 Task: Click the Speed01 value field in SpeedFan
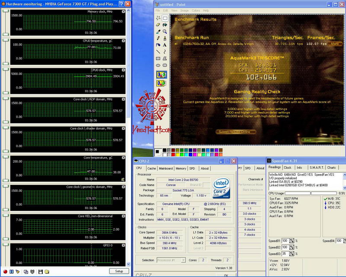(285, 241)
